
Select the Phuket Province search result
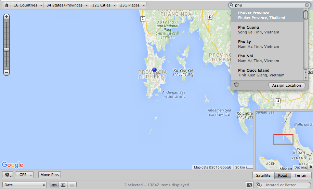pyautogui.click(x=267, y=15)
